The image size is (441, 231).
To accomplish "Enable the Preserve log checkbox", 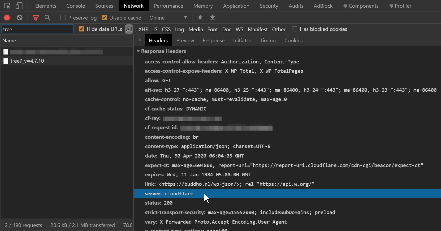I will [63, 18].
